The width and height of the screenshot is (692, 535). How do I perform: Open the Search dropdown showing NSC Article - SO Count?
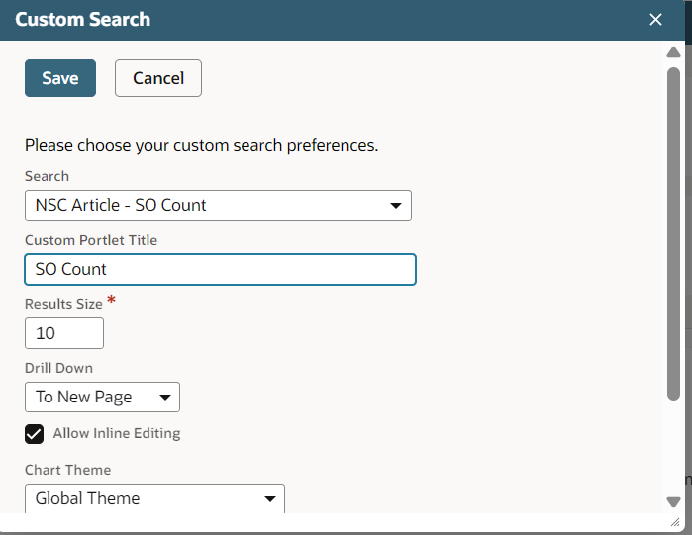(218, 206)
